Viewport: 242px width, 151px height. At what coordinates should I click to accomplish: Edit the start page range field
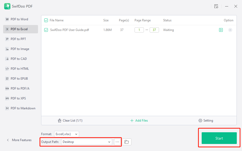139,30
